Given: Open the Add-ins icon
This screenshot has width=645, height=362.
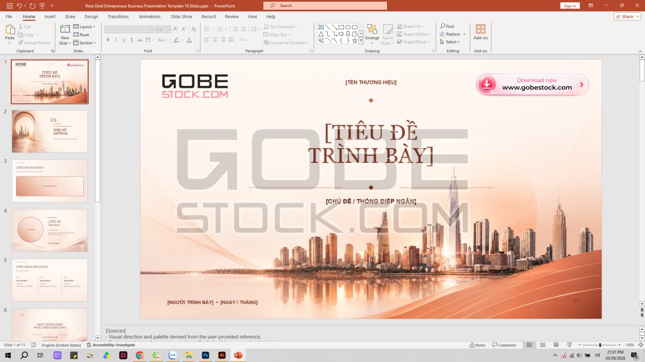Looking at the screenshot, I should point(481,32).
